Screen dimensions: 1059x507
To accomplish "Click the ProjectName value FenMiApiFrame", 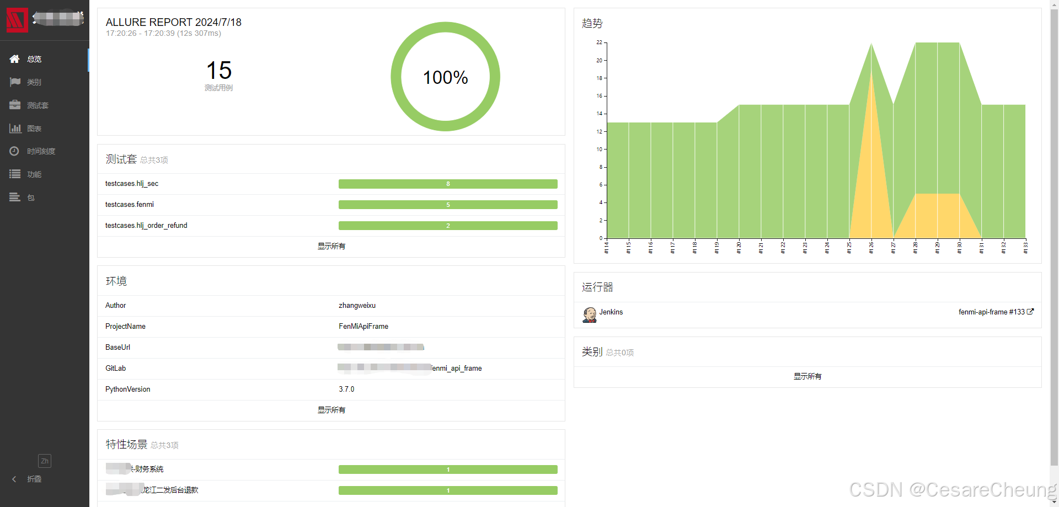I will [x=363, y=327].
